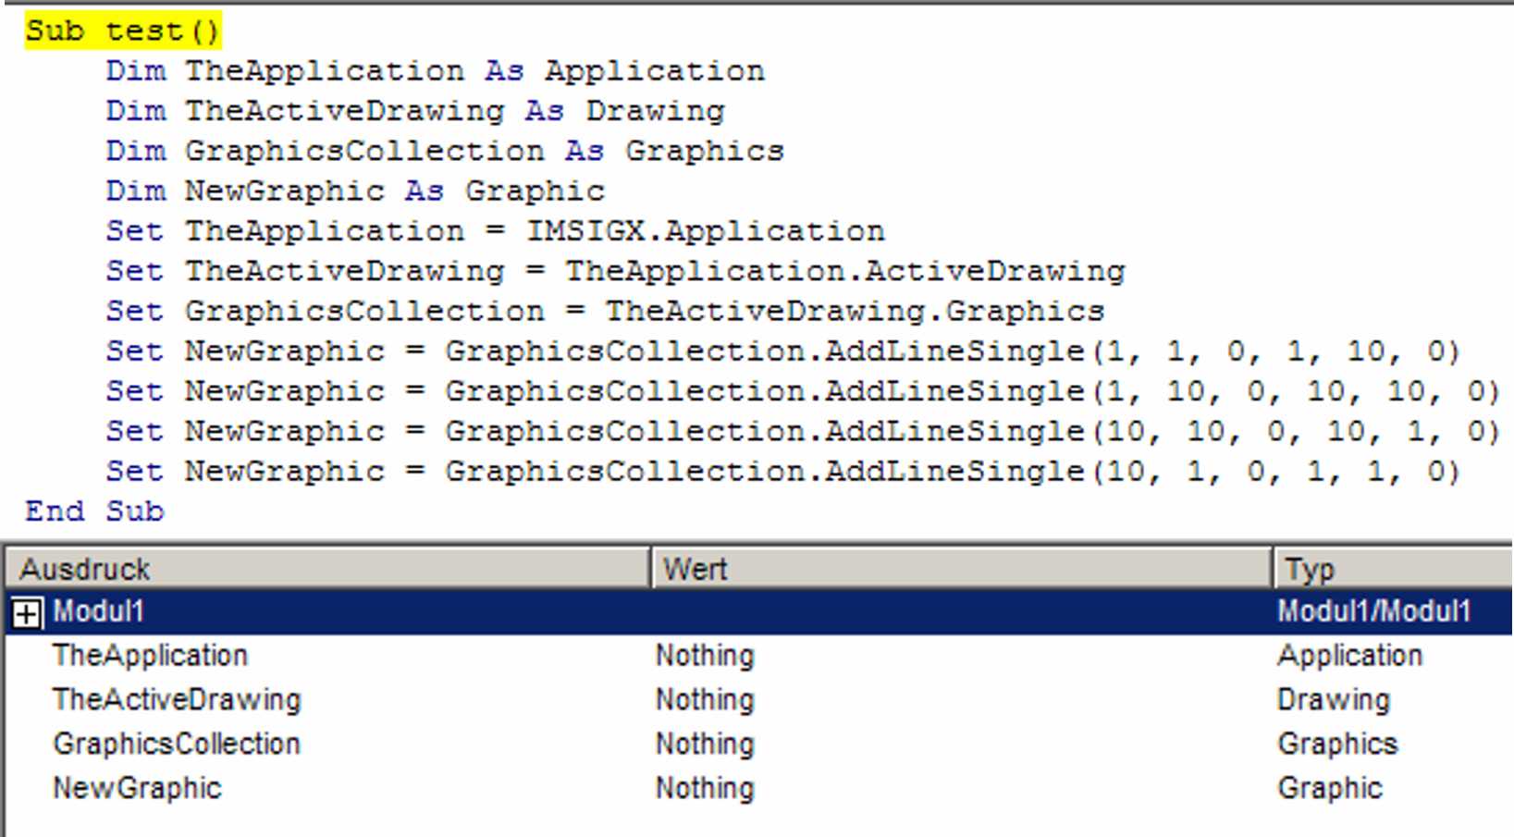Click the Dim NewGraphic As Graphic line
Image resolution: width=1514 pixels, height=837 pixels.
354,191
